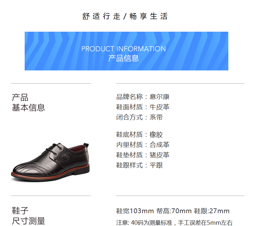
Task: Click the 鞋宽103mm measurement text
Action: tap(135, 211)
